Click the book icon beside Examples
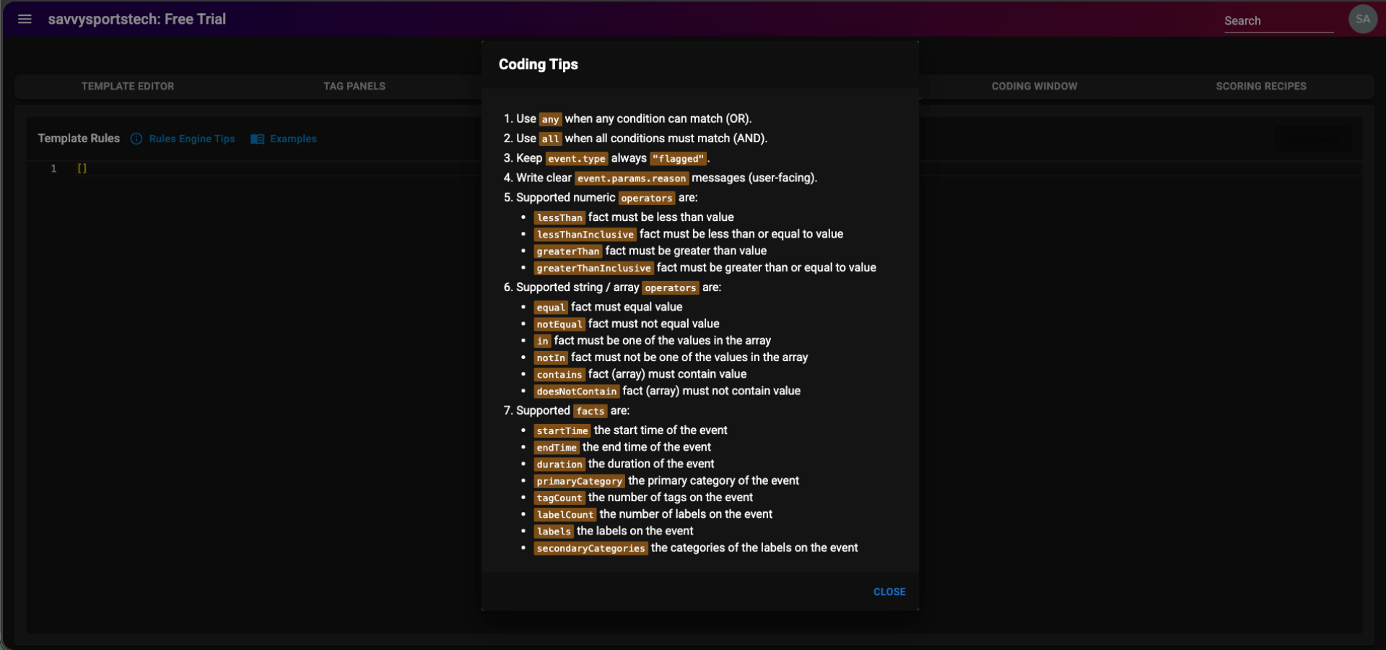Image resolution: width=1386 pixels, height=650 pixels. pyautogui.click(x=258, y=139)
